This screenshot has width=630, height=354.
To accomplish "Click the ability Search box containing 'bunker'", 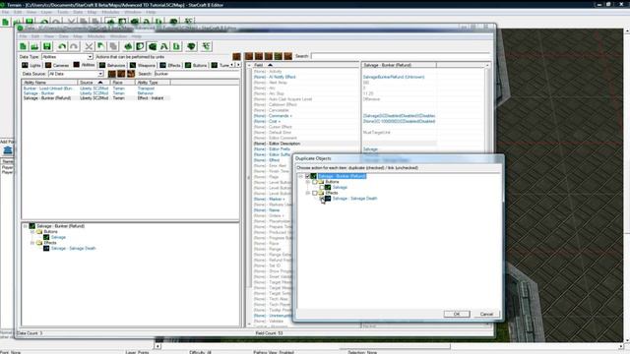I will 197,74.
